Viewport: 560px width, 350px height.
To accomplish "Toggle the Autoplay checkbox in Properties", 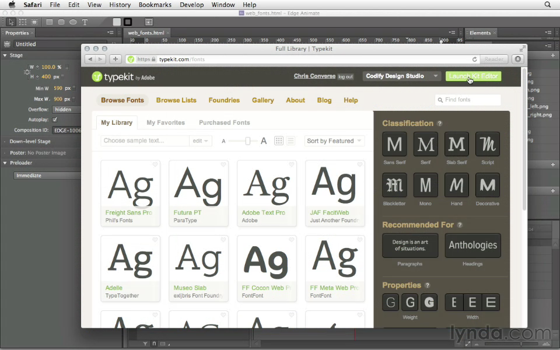I will [55, 120].
